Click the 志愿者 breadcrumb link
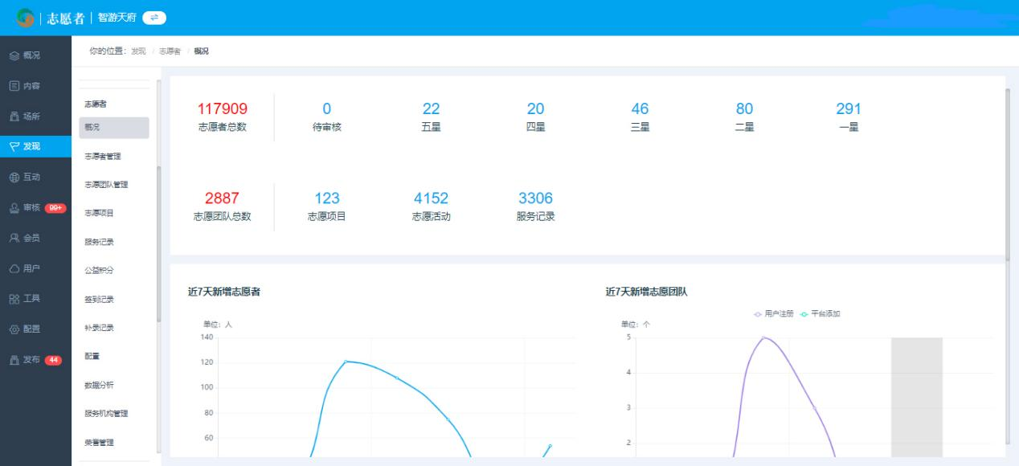1019x466 pixels. tap(170, 51)
